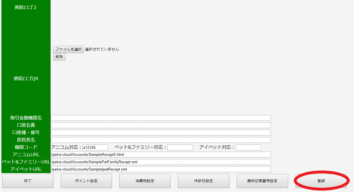Click the 口座名義 label

coord(26,125)
